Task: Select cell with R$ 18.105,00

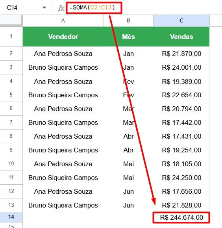Action: click(181, 164)
